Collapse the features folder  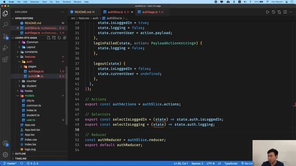point(18,57)
